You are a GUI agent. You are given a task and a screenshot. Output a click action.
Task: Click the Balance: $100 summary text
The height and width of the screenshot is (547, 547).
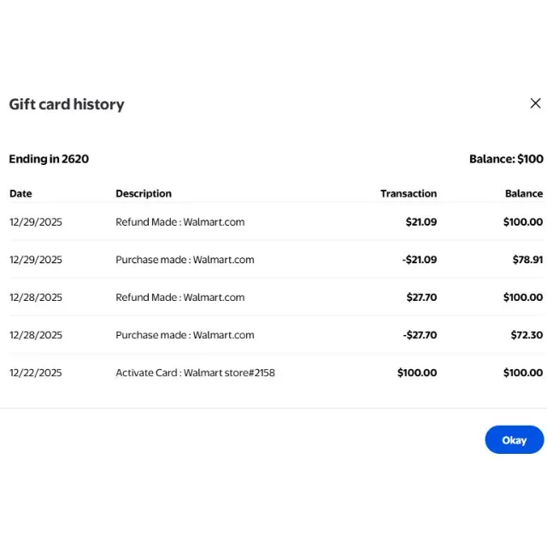coord(506,159)
